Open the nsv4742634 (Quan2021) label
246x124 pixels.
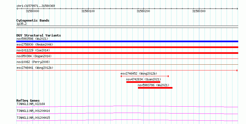point(143,79)
